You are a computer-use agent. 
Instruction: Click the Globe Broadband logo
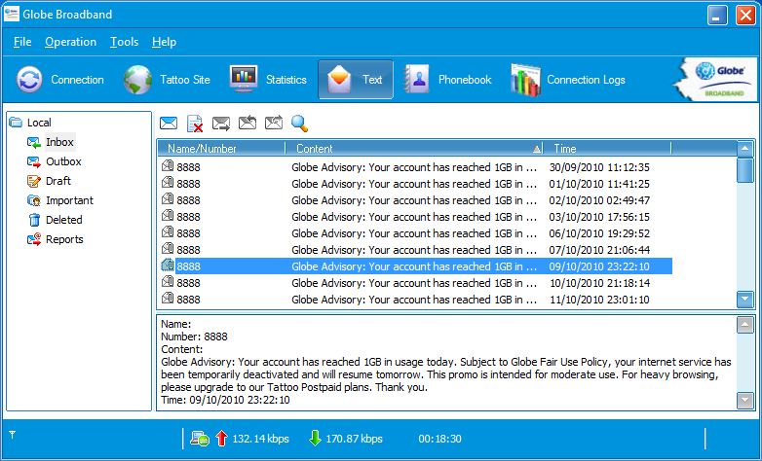click(x=717, y=79)
